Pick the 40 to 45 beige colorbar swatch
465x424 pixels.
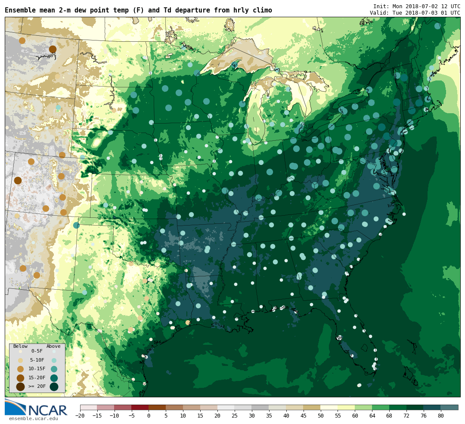pyautogui.click(x=295, y=407)
